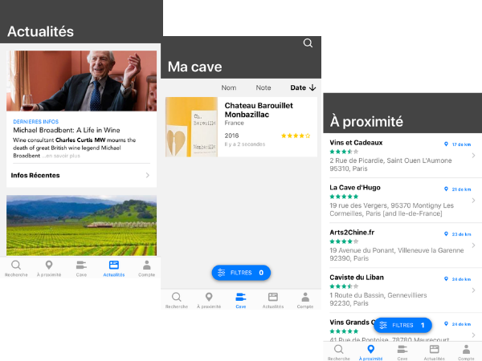Open 'Michael Broadbent: A Life in Wine' headline
Screen dimensions: 482x361
[x=67, y=130]
